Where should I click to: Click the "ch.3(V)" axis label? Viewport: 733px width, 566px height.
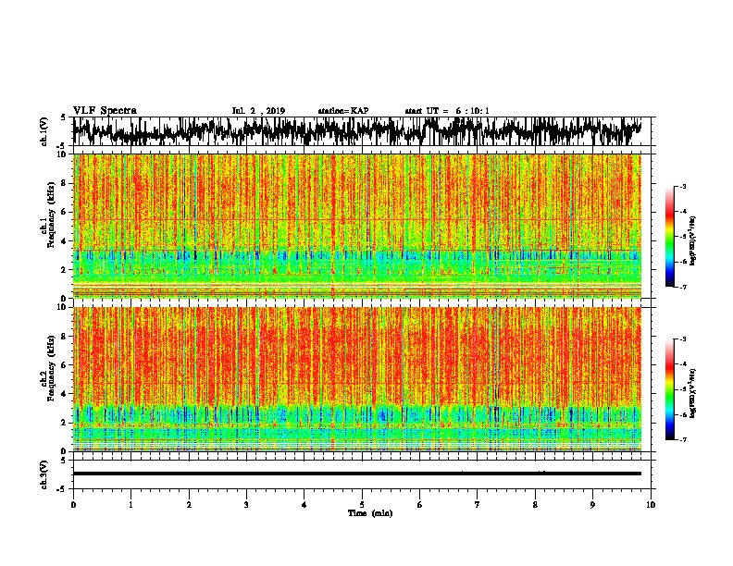coord(43,474)
